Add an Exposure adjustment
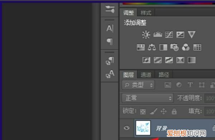 point(180,34)
